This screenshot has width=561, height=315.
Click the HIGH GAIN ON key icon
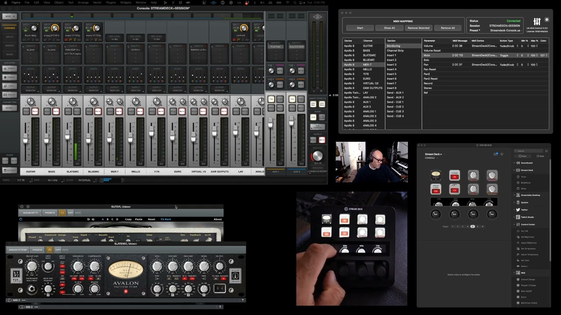pyautogui.click(x=436, y=189)
